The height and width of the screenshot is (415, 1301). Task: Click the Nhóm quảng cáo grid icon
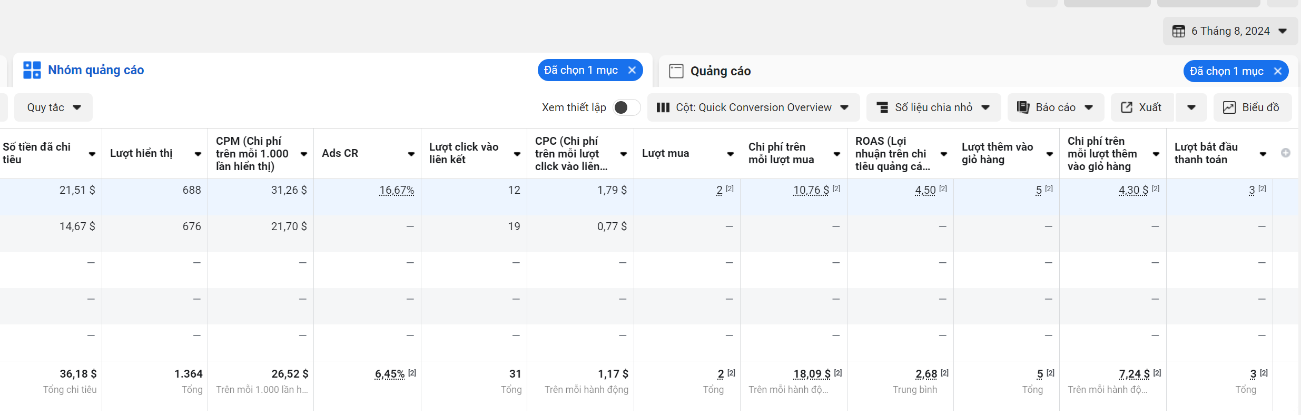(x=32, y=70)
